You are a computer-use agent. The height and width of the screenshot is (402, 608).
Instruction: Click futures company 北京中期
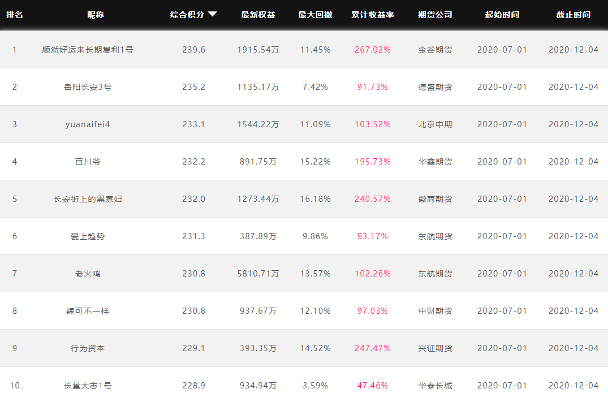(x=435, y=124)
